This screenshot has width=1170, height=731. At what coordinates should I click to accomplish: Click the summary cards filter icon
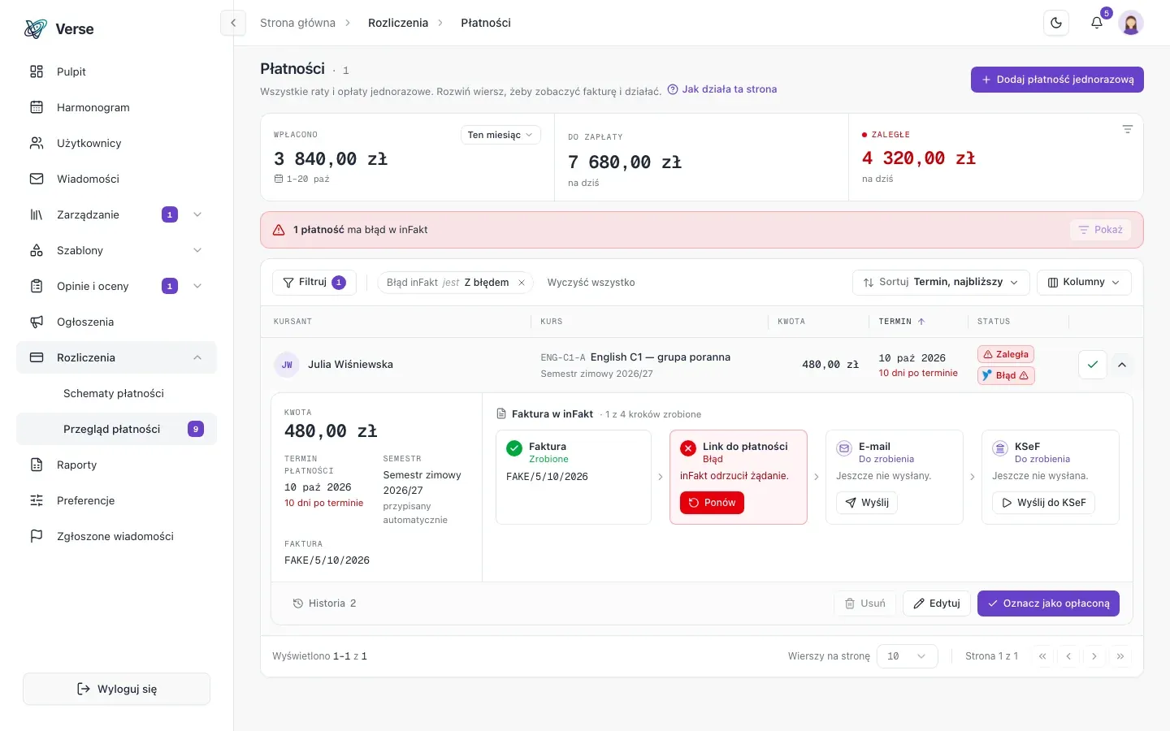[x=1127, y=130]
